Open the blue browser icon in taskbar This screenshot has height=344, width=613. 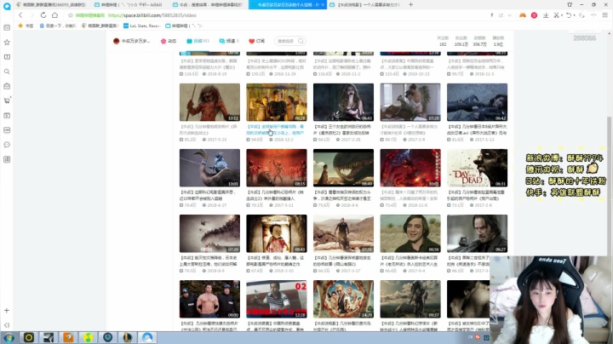[x=147, y=337]
